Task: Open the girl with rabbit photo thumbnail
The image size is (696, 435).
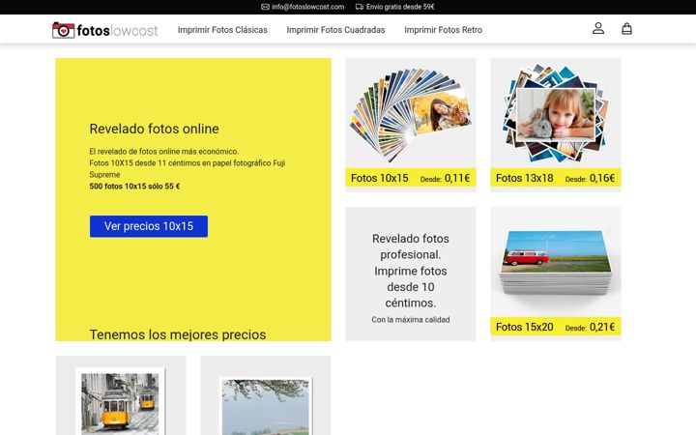Action: click(x=555, y=113)
